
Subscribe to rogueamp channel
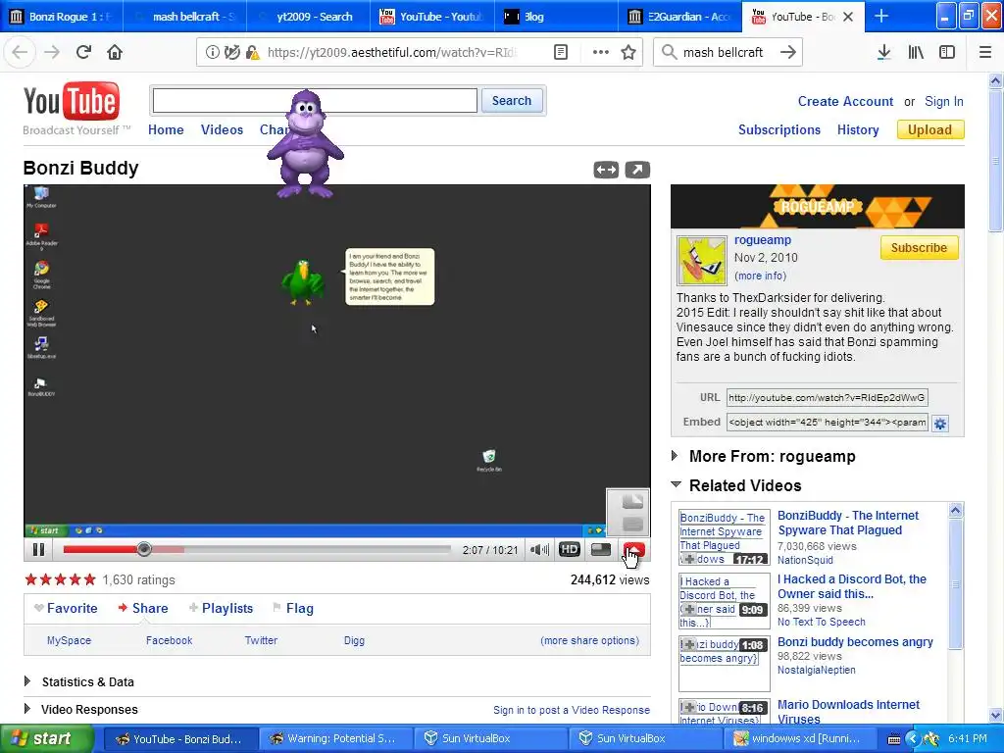click(919, 248)
